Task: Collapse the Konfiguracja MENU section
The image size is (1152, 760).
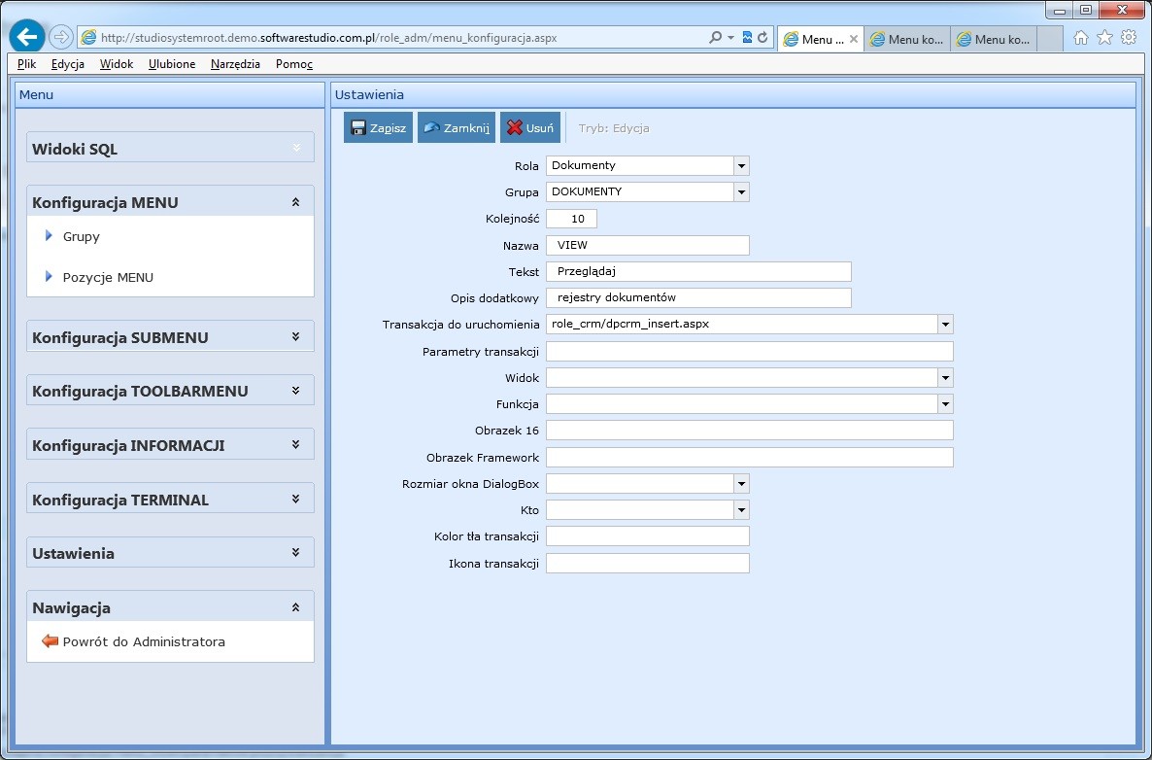Action: coord(295,202)
